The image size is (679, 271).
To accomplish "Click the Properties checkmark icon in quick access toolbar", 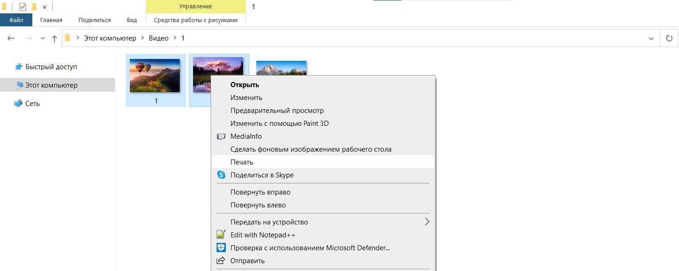I will (23, 6).
